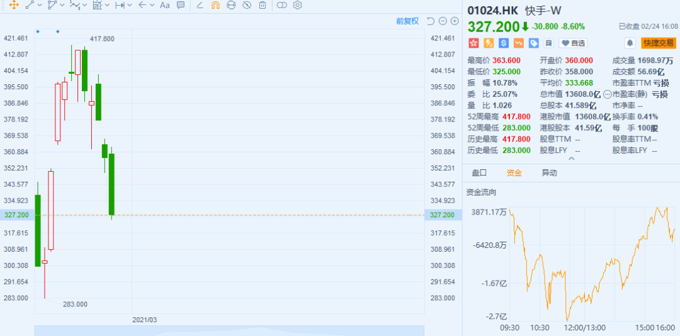
Task: Set a price alert with bell icon
Action: click(x=630, y=43)
